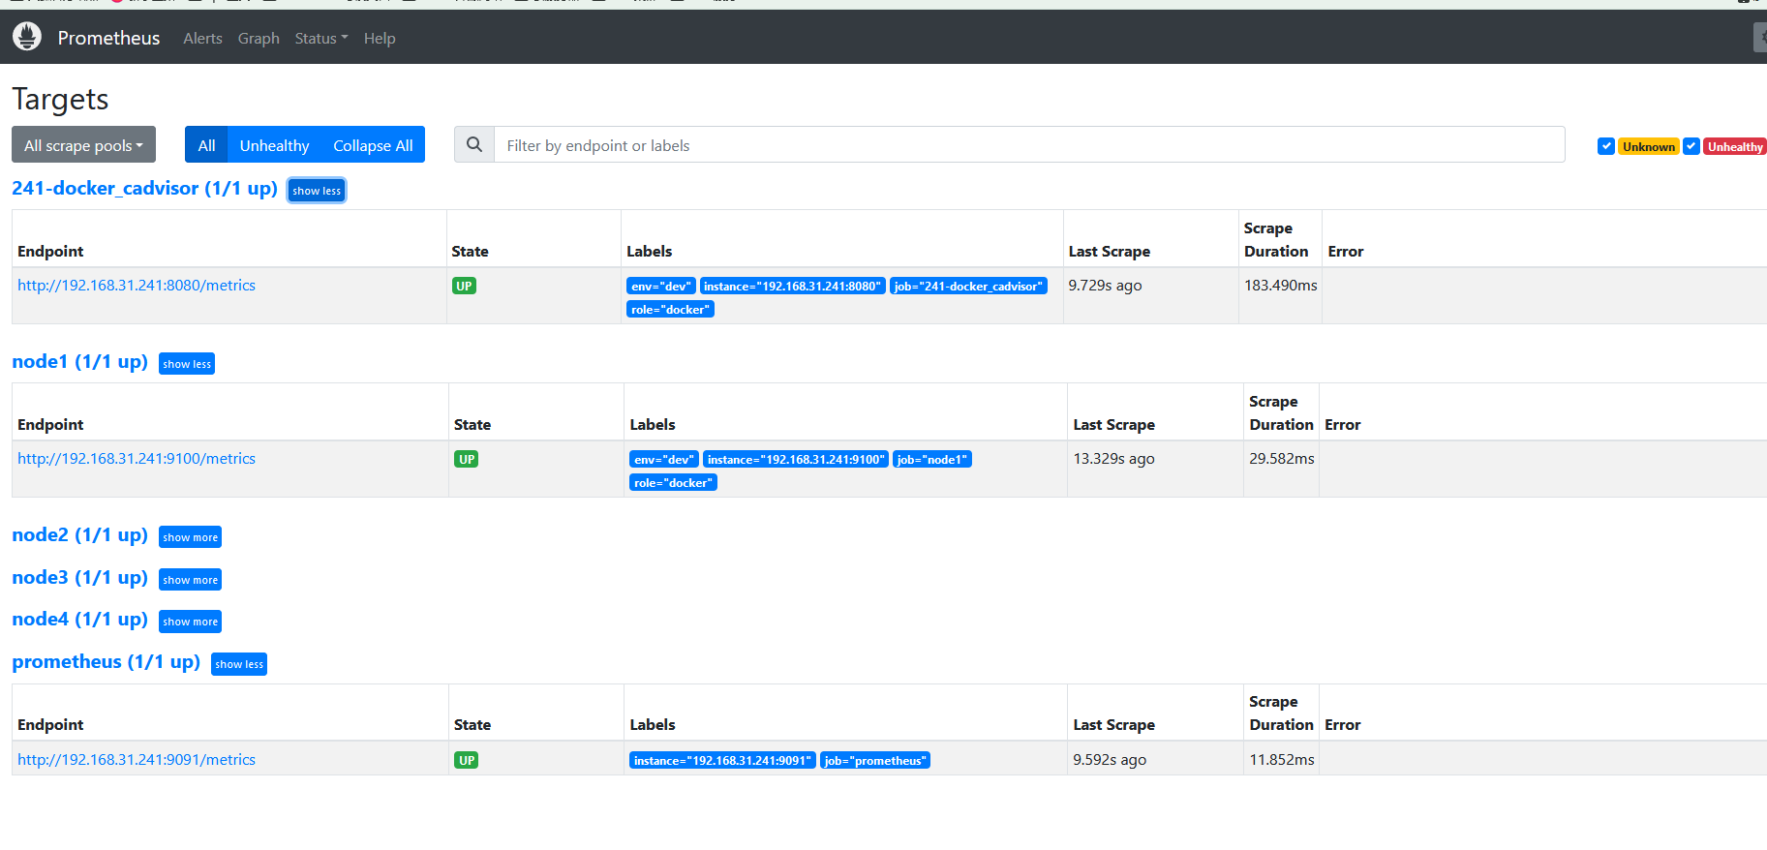Click the 9.592s ago last scrape value
The width and height of the screenshot is (1767, 850).
click(x=1110, y=760)
